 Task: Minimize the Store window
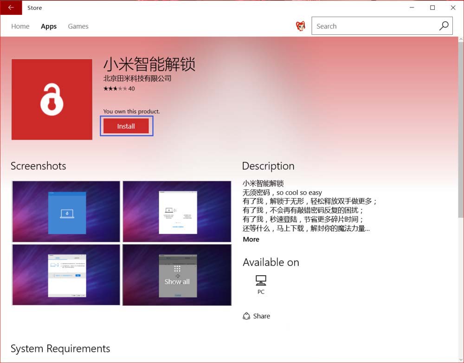point(412,7)
